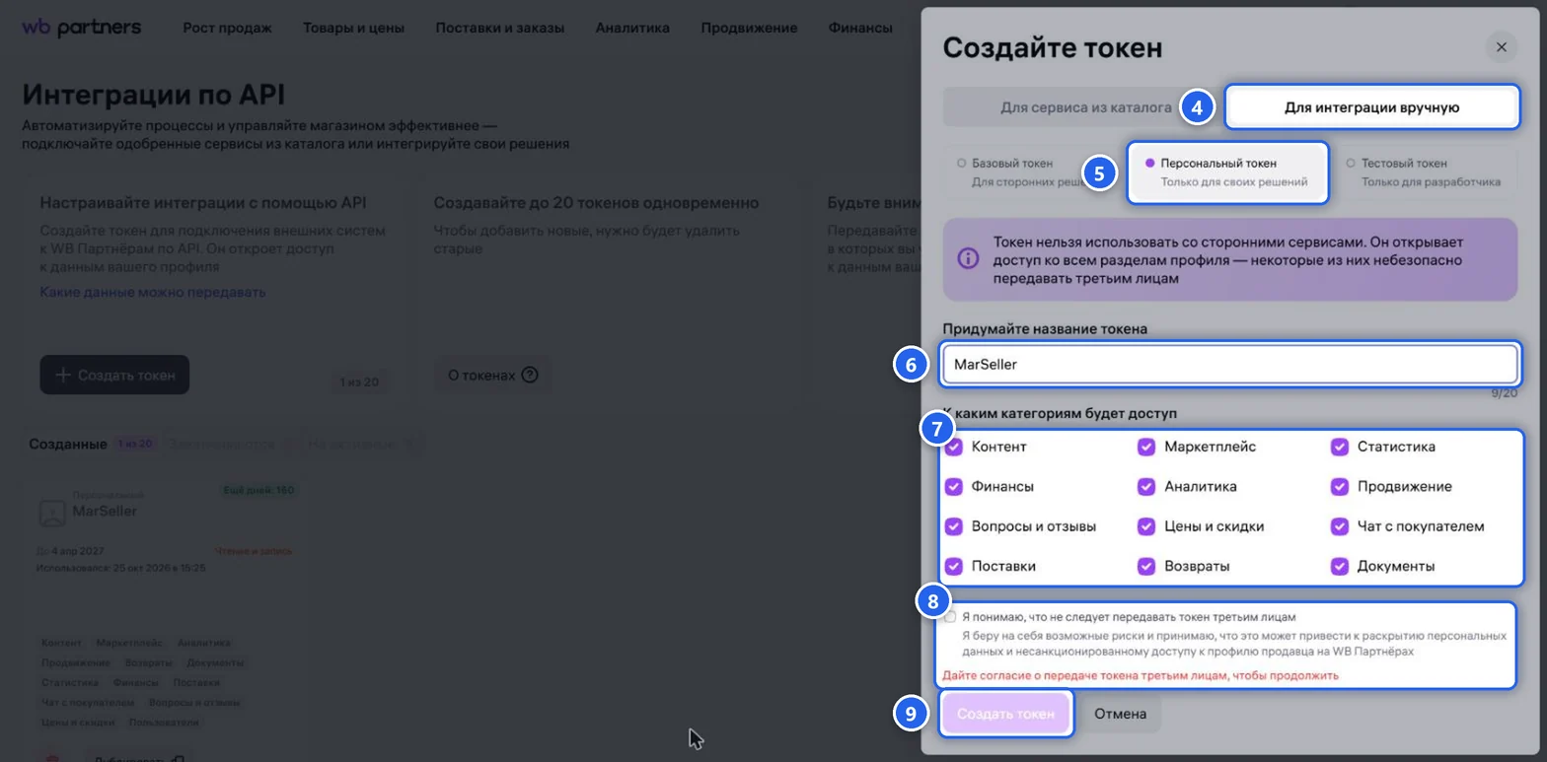Screen dimensions: 1547x762
Task: Click the info icon in the purple warning banner
Action: coord(968,258)
